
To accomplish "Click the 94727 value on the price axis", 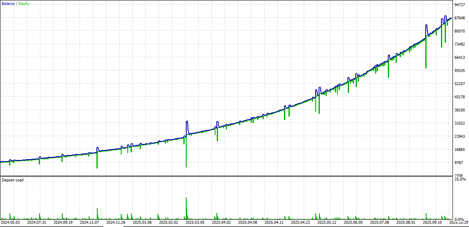I will 460,5.
